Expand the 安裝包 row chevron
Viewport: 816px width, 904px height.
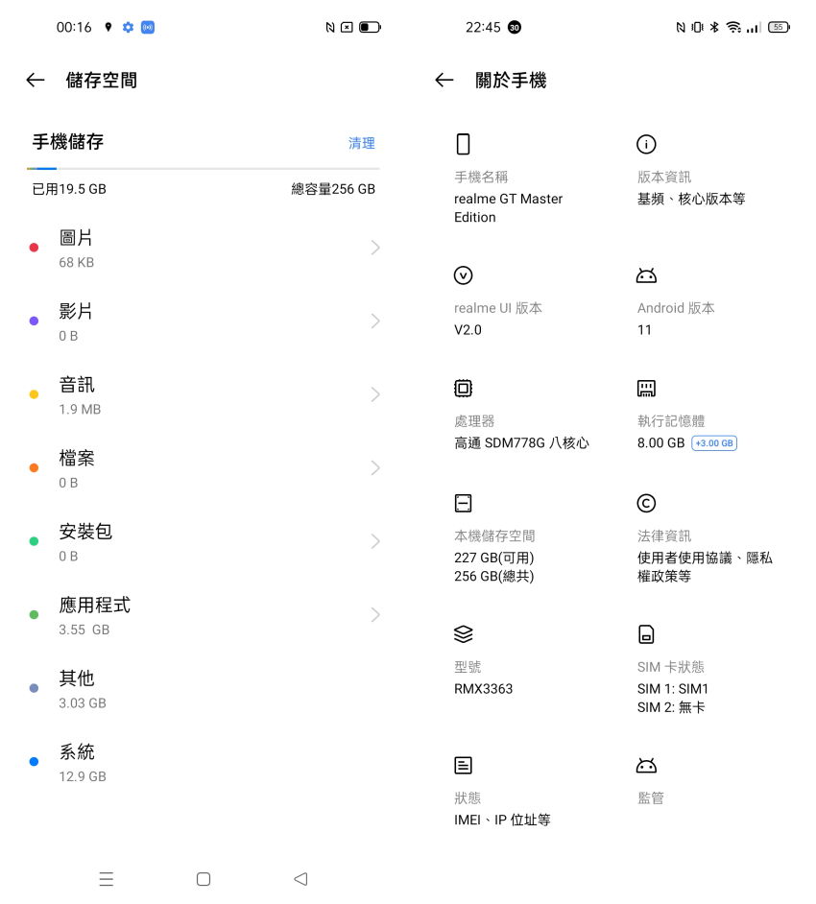[x=375, y=541]
